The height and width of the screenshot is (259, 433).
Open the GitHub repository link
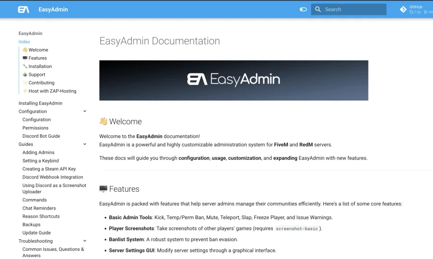(416, 10)
